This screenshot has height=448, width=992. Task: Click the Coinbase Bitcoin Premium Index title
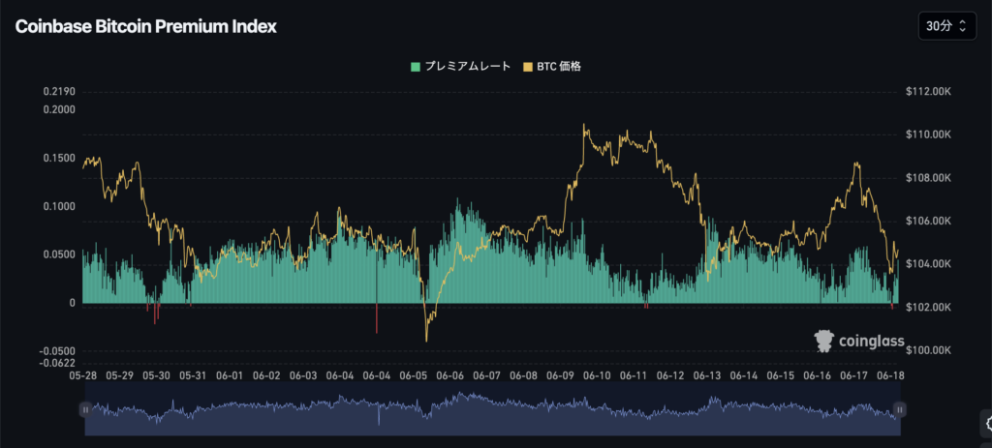coord(145,26)
